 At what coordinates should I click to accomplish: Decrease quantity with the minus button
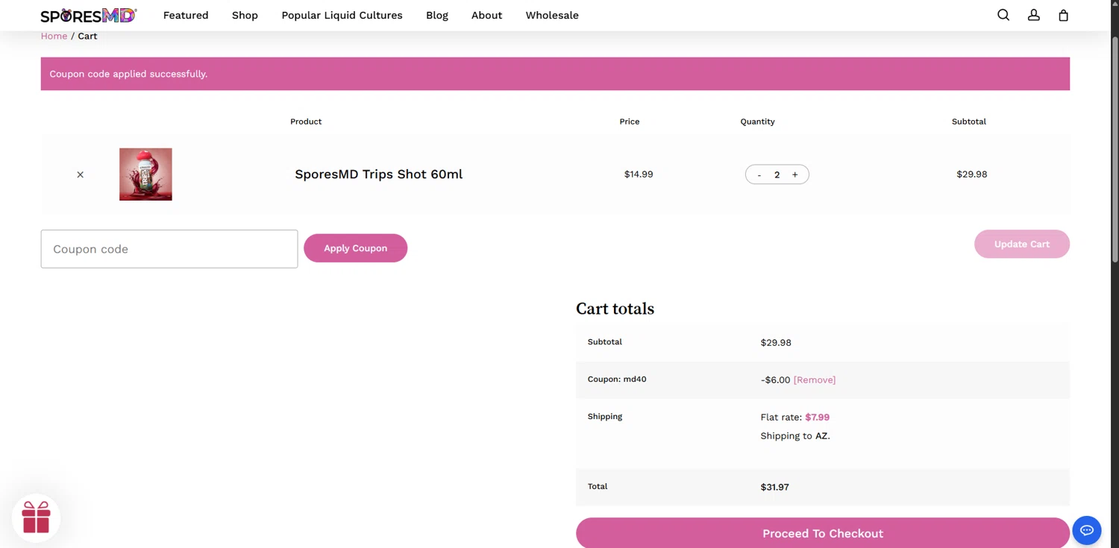(x=759, y=174)
